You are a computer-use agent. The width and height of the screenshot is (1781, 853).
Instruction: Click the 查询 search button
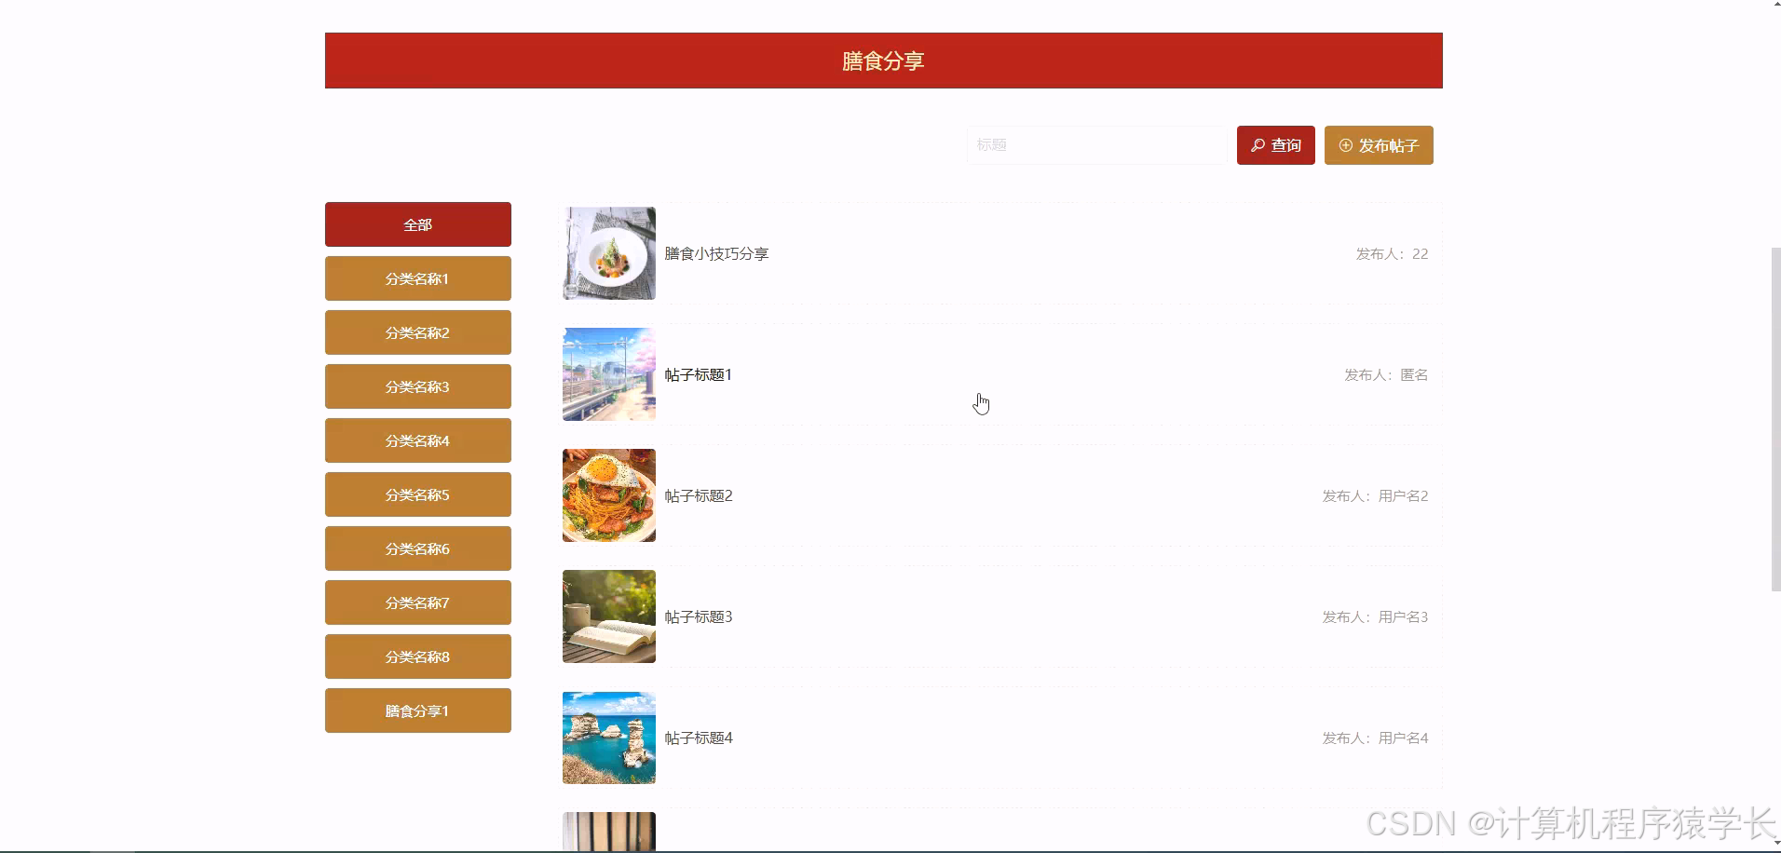click(1274, 145)
